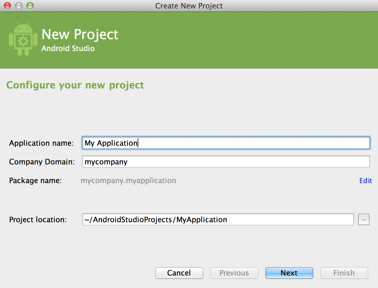The width and height of the screenshot is (378, 288).
Task: Click the "Application name:" label
Action: pyautogui.click(x=41, y=143)
